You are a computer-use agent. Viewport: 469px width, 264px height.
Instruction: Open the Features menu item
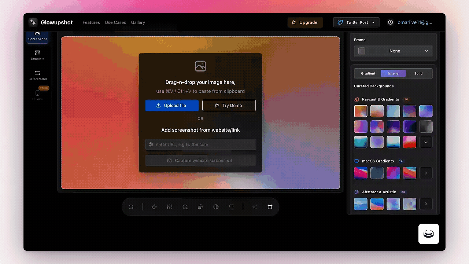pos(91,22)
